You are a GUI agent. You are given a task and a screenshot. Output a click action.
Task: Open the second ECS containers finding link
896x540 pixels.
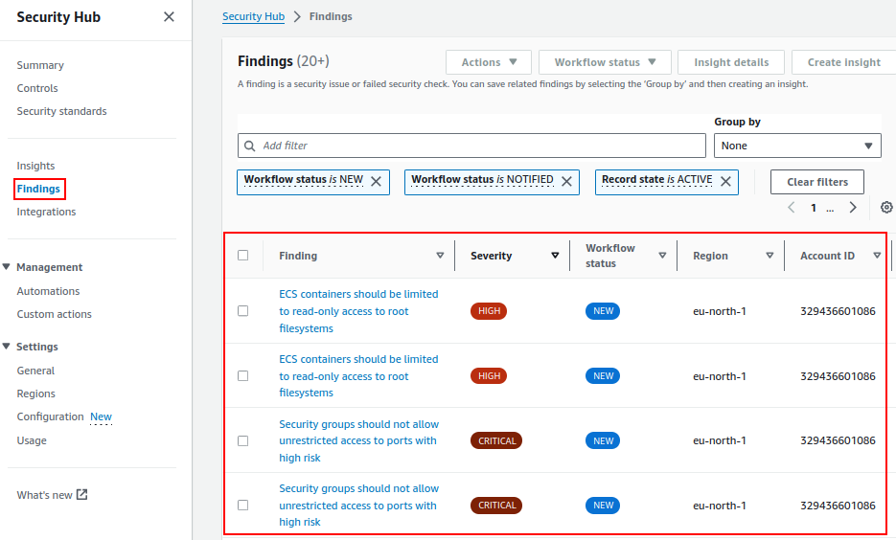click(358, 375)
